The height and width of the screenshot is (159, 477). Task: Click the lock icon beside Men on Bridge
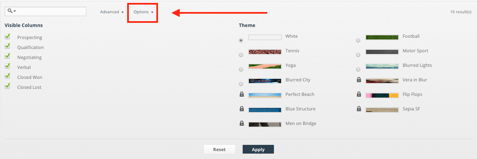point(242,123)
